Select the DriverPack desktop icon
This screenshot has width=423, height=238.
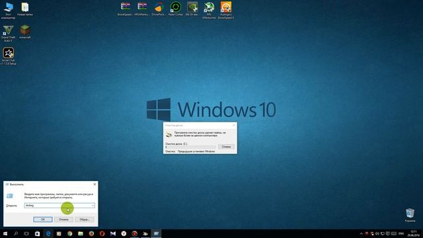click(159, 9)
